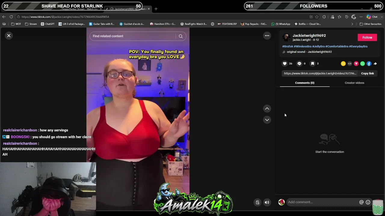Switch to the Creator videos tab

pos(354,83)
